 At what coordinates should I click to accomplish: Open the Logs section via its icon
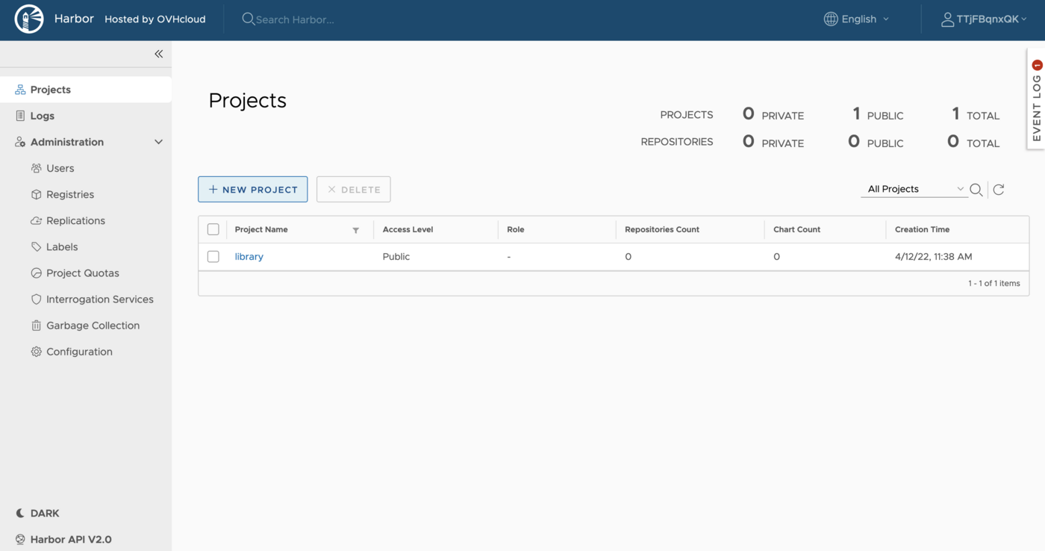click(21, 116)
